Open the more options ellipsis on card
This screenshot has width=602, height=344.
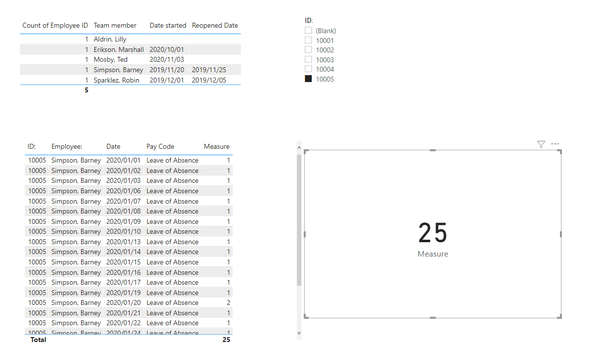[555, 144]
